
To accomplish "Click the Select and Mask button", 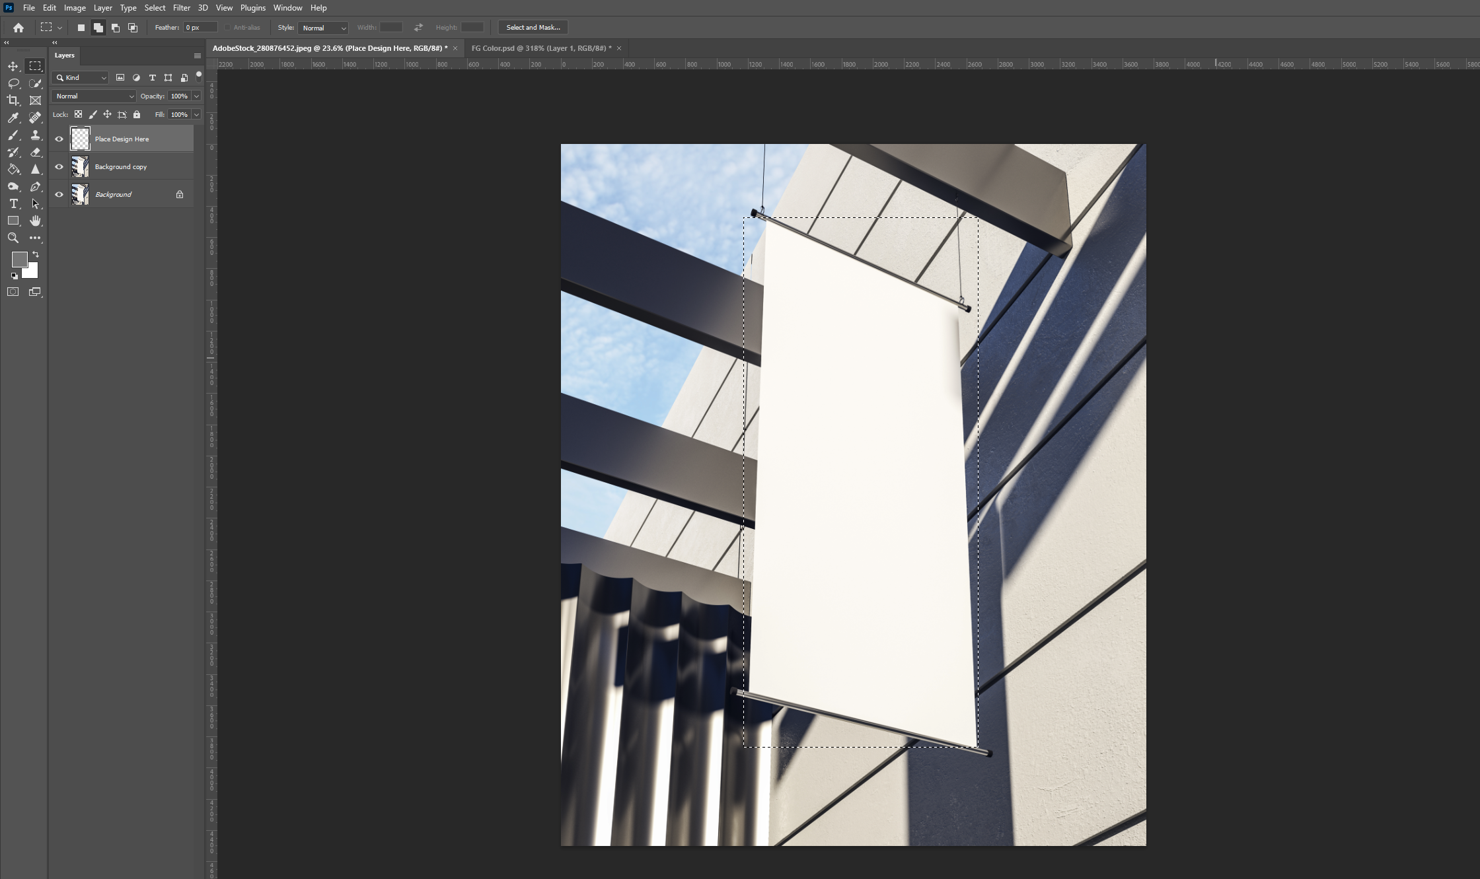I will [x=533, y=28].
